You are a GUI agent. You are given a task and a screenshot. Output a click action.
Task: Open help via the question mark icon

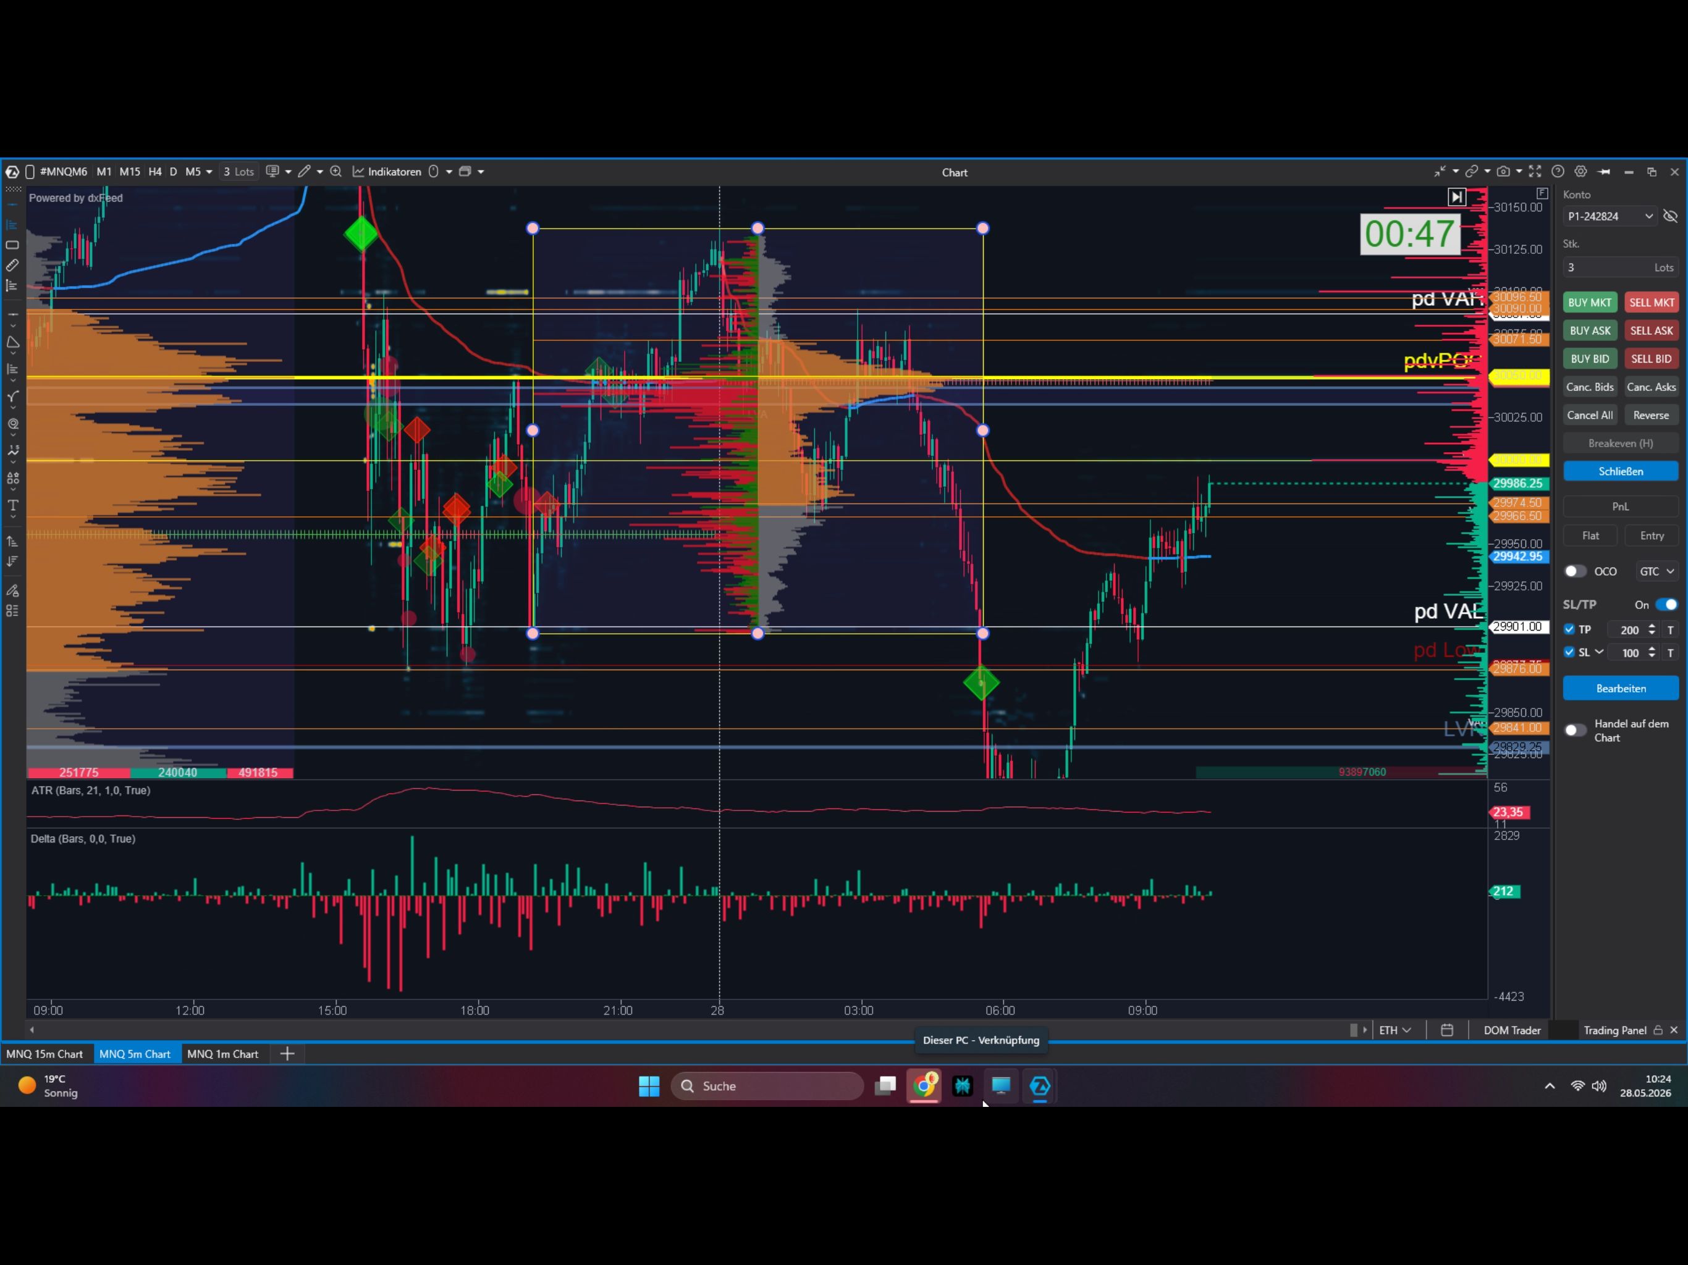tap(1558, 172)
